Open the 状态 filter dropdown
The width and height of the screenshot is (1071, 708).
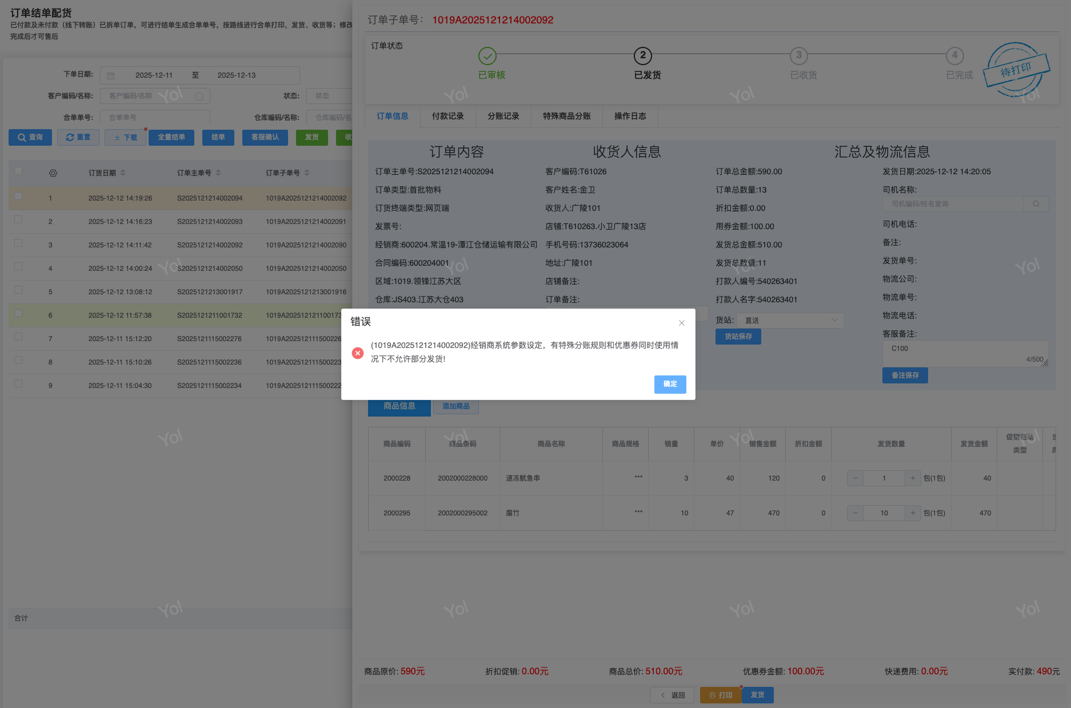pyautogui.click(x=329, y=96)
